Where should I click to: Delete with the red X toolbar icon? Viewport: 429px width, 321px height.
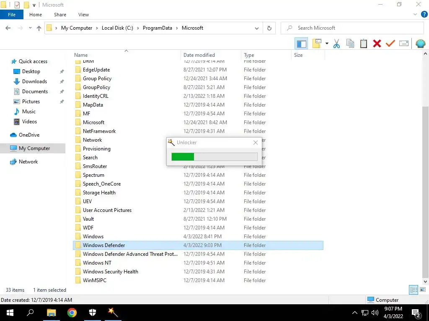(x=377, y=43)
